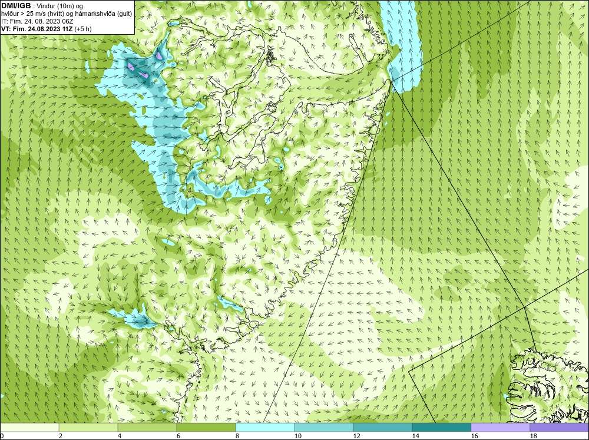Click the scale label 8
The height and width of the screenshot is (440, 589).
pos(237,436)
